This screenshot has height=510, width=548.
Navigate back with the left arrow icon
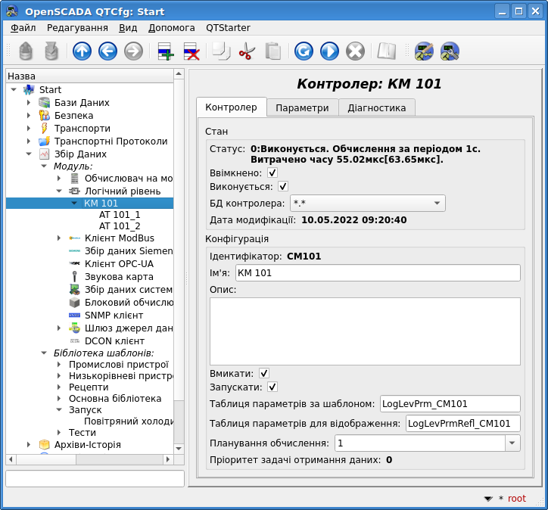(x=107, y=51)
